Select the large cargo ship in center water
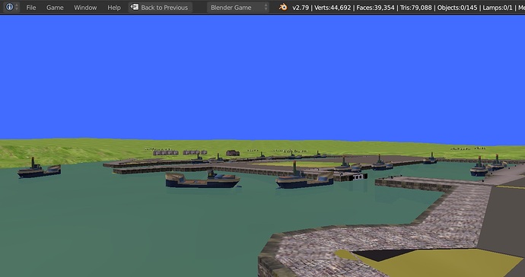Viewport: 525px width, 277px height. pos(202,180)
